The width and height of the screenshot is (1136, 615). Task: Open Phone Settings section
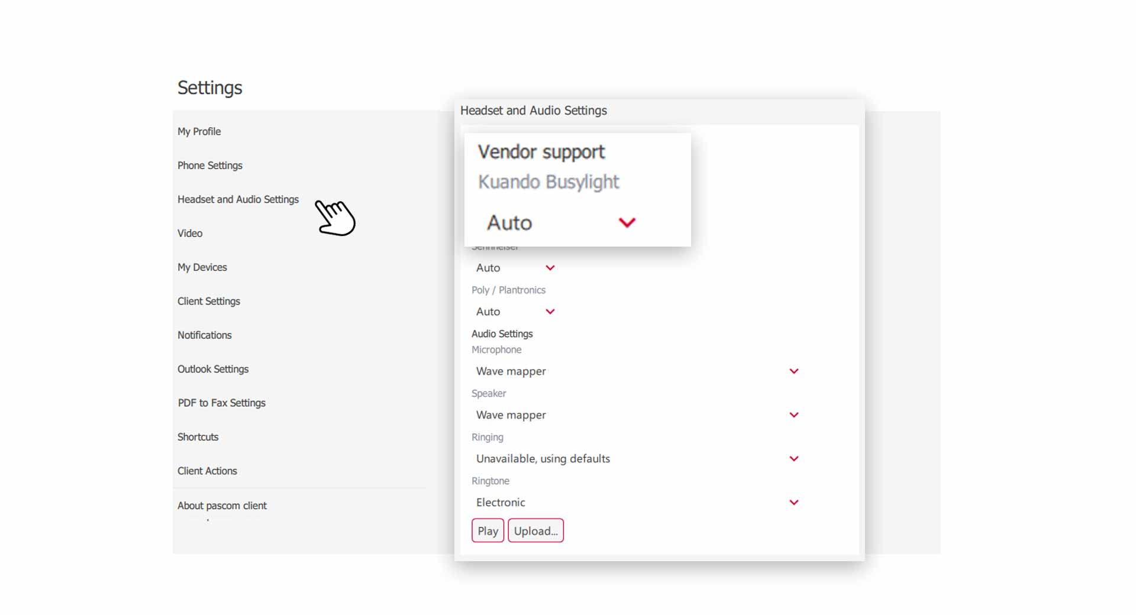point(209,166)
